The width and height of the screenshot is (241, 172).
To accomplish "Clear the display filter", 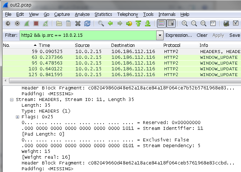I will [x=202, y=35].
